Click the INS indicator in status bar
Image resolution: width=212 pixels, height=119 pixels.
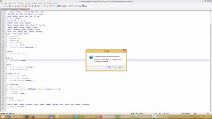[x=208, y=113]
